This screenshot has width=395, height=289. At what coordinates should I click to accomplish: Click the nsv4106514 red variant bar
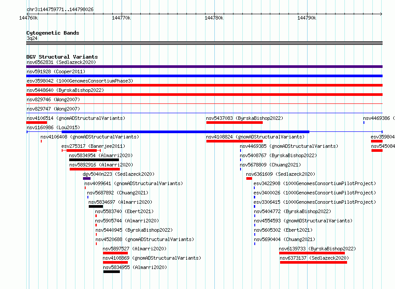pos(36,123)
